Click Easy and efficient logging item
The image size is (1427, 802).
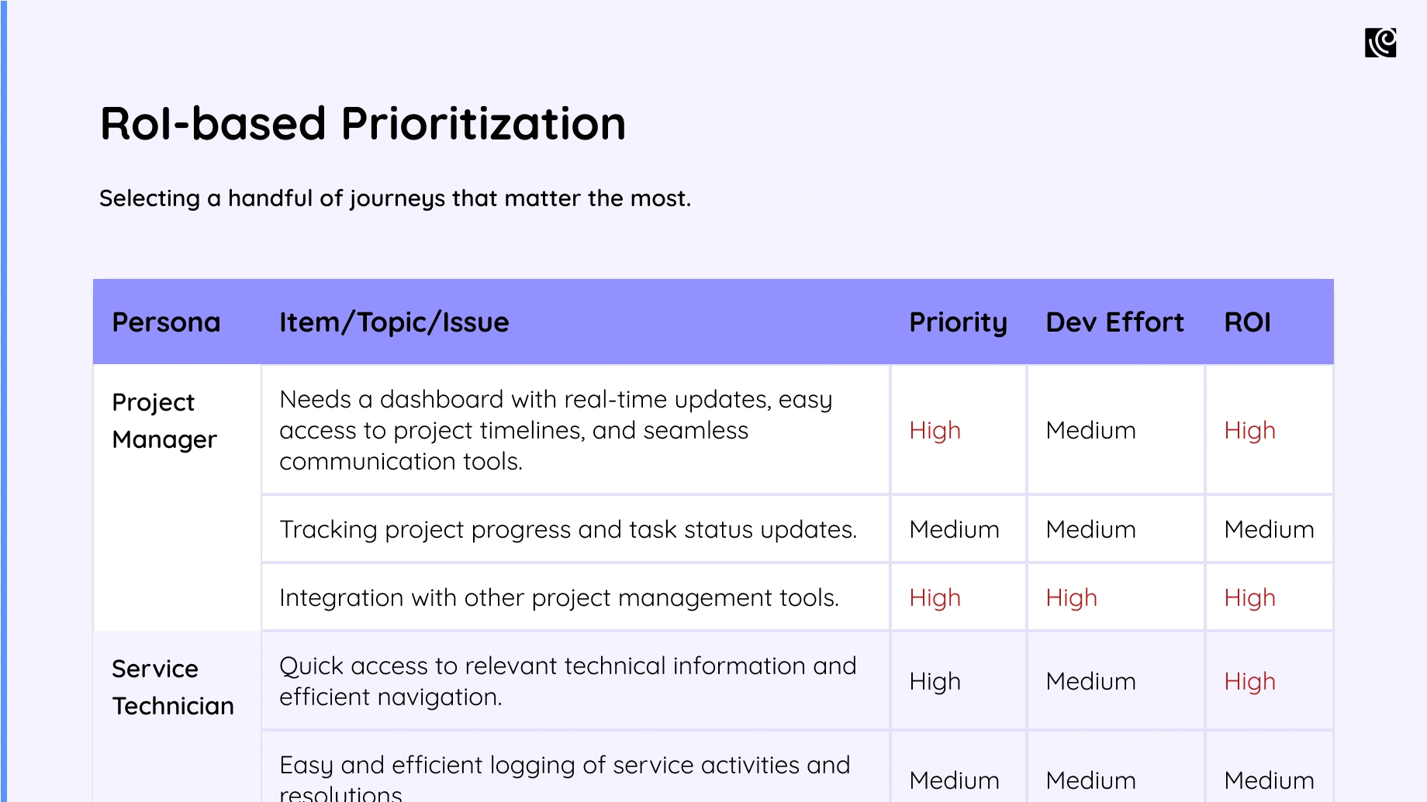[x=565, y=776]
